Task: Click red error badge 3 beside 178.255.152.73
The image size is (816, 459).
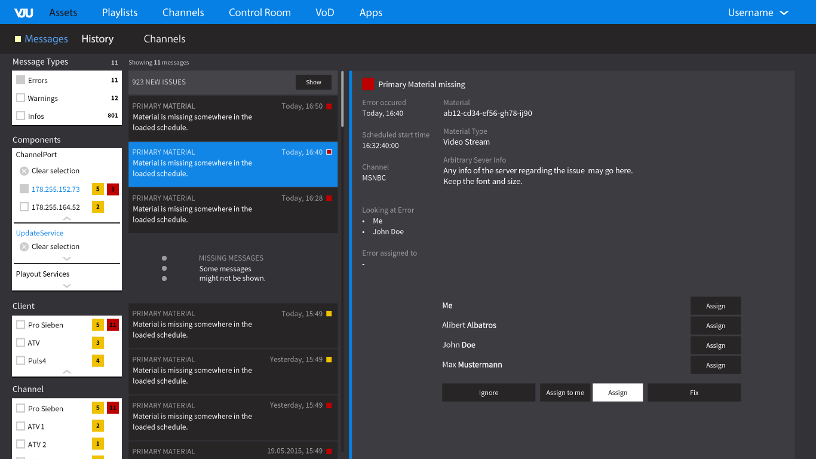Action: [113, 189]
